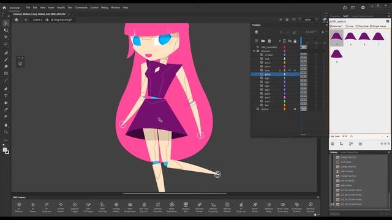Open the Share icon in title bar
This screenshot has height=220, width=392.
pyautogui.click(x=345, y=7)
